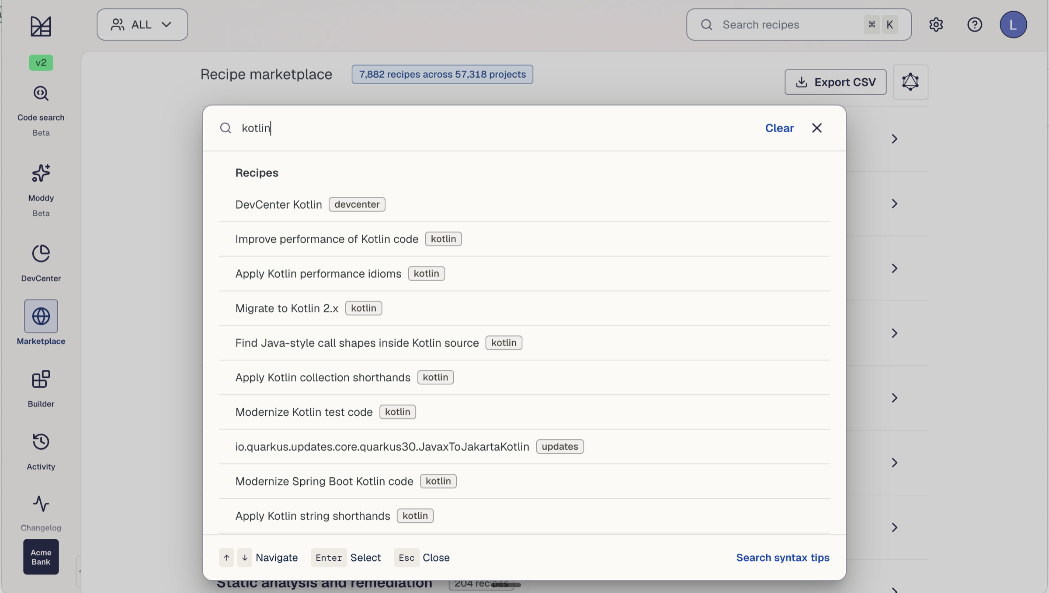
Task: Collapse the sidebar with the edge handle
Action: click(79, 571)
